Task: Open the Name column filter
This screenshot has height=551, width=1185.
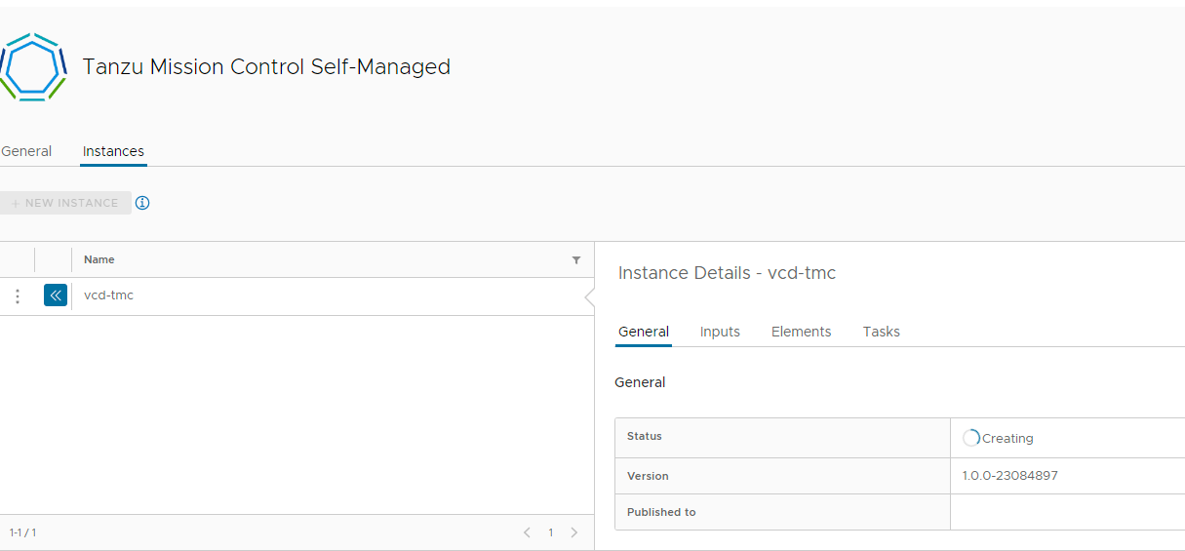Action: [x=576, y=260]
